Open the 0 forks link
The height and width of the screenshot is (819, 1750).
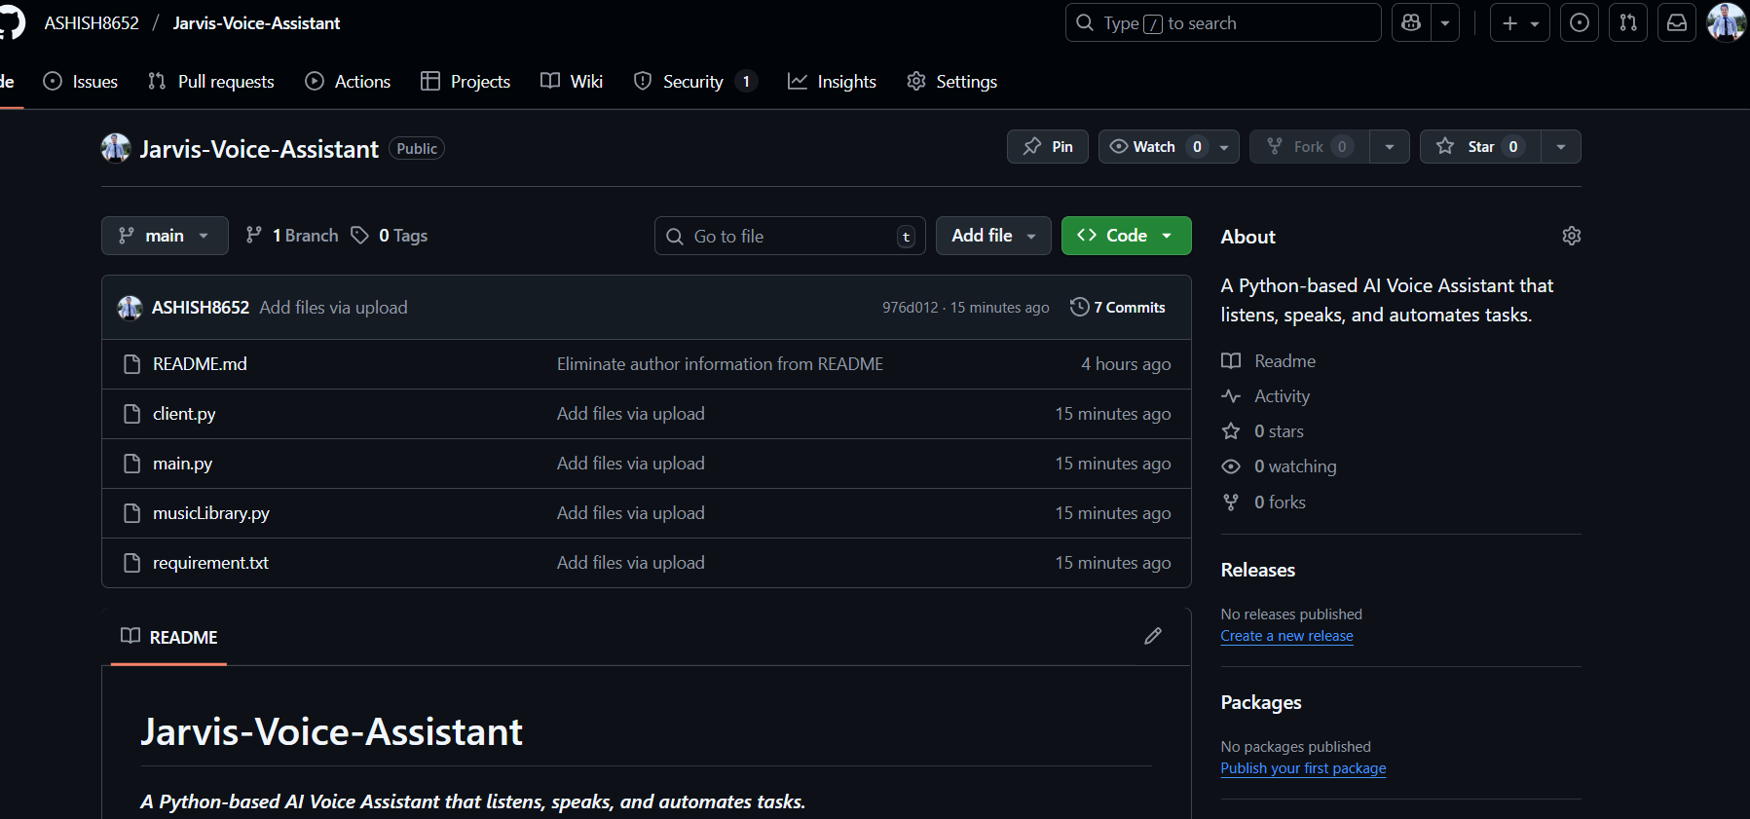(x=1264, y=503)
